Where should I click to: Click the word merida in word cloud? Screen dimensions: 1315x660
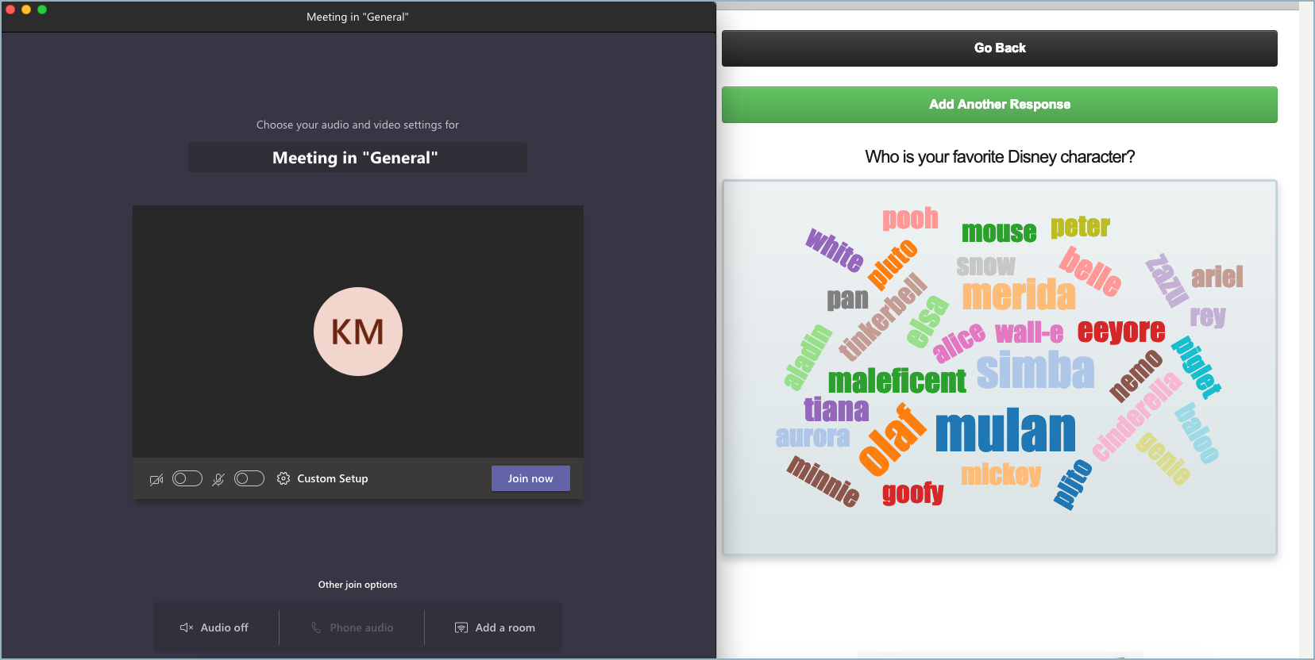(x=1019, y=294)
